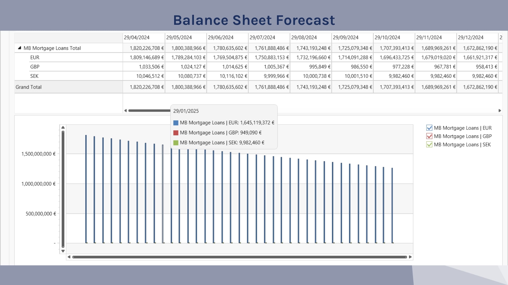Uncheck MB Mortgage Loans EUR series
Image resolution: width=508 pixels, height=285 pixels.
click(x=429, y=128)
